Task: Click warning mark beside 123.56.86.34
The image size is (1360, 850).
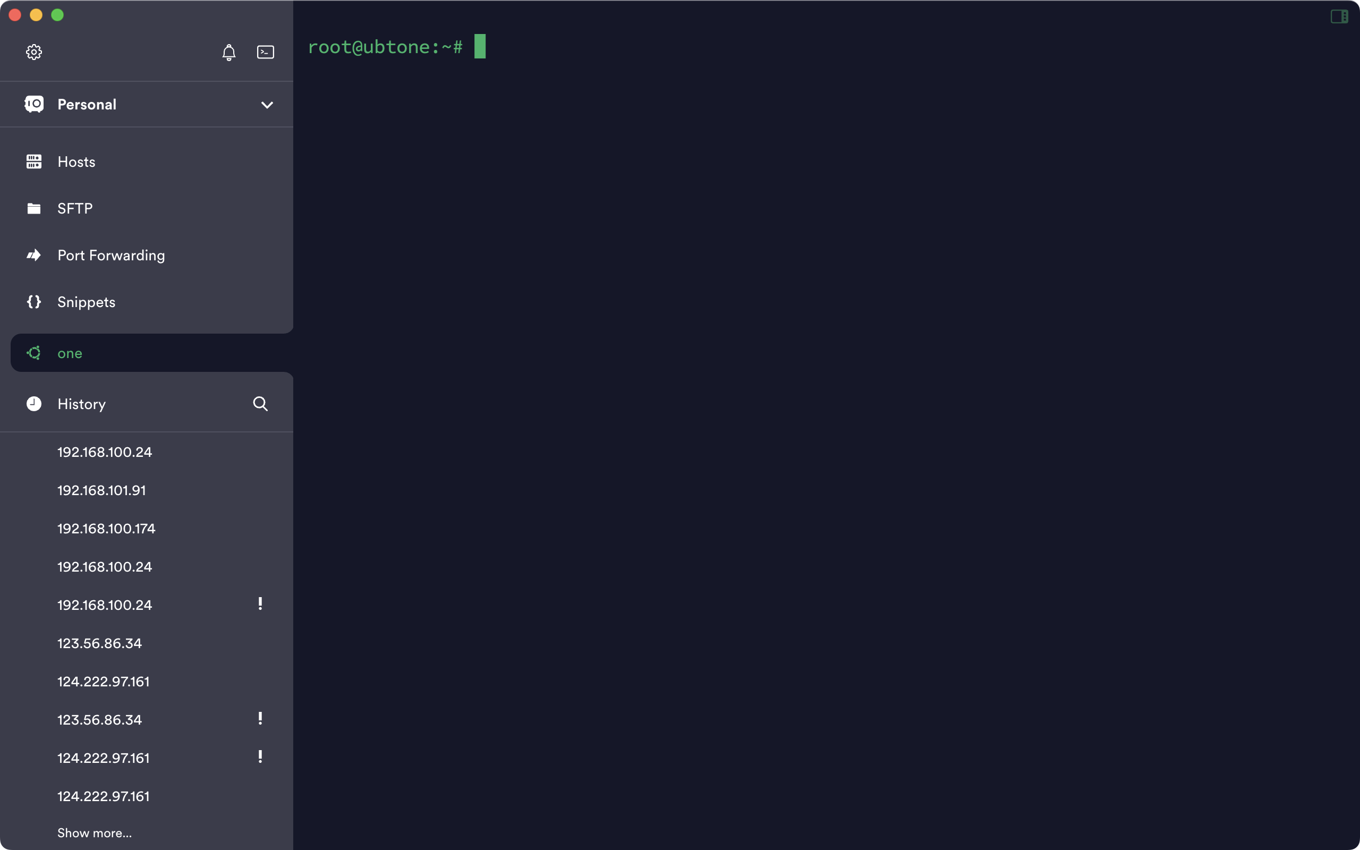Action: (x=260, y=719)
